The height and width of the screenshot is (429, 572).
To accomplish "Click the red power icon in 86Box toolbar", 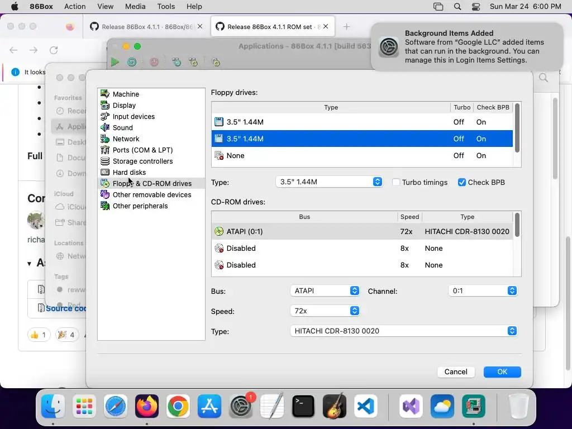I will point(154,62).
